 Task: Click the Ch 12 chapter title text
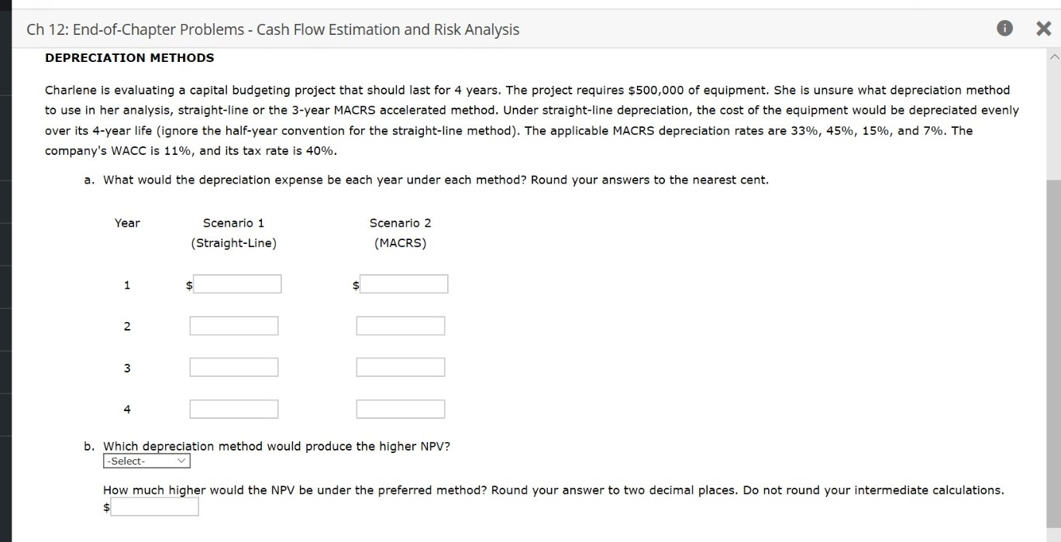(x=272, y=29)
